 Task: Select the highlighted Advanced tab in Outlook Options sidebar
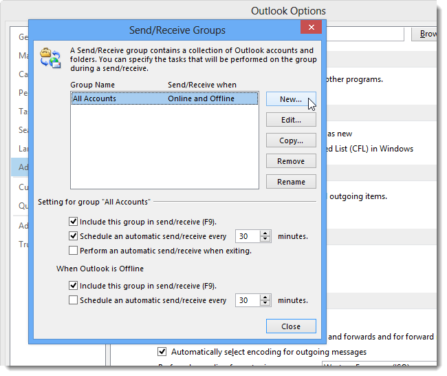coord(21,167)
